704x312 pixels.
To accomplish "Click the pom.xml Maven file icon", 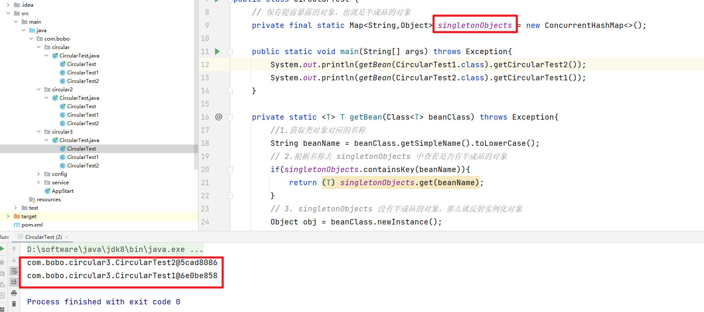I will pos(17,225).
